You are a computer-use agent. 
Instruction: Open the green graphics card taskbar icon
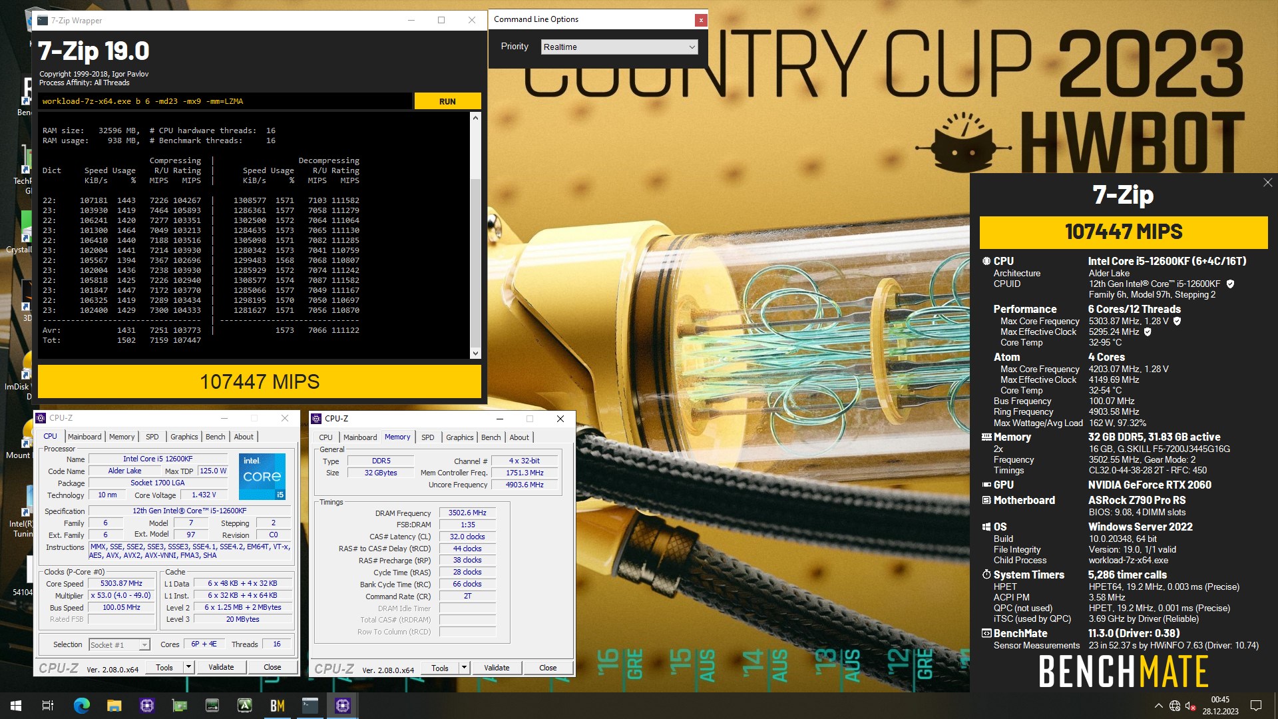pos(179,706)
